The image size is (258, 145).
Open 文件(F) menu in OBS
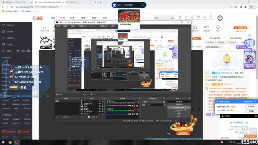(58, 26)
